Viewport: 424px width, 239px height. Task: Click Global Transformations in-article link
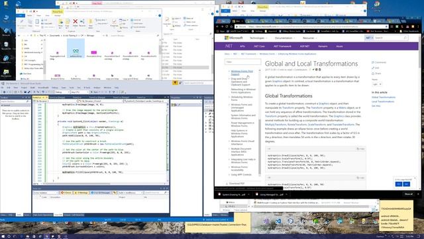[384, 98]
